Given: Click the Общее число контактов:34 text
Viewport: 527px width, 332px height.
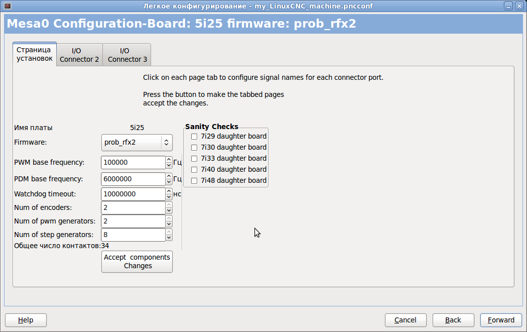Looking at the screenshot, I should click(62, 246).
